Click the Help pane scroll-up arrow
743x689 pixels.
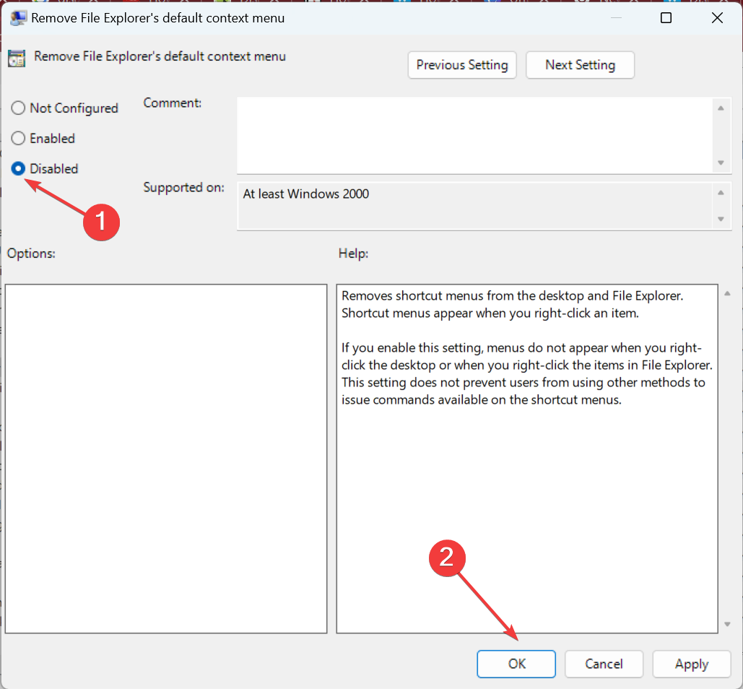[727, 294]
